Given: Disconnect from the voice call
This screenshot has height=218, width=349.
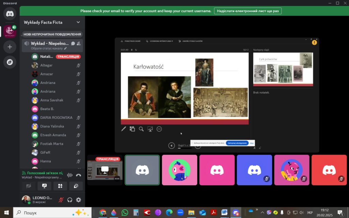Looking at the screenshot, I should 78,175.
